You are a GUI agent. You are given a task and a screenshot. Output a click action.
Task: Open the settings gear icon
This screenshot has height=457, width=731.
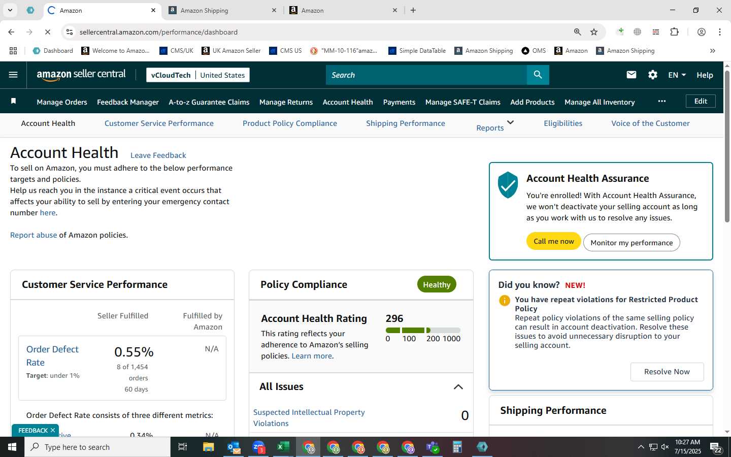tap(653, 75)
